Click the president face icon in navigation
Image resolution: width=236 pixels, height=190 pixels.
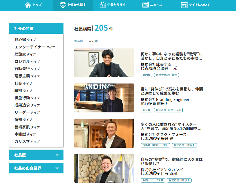click(63, 5)
